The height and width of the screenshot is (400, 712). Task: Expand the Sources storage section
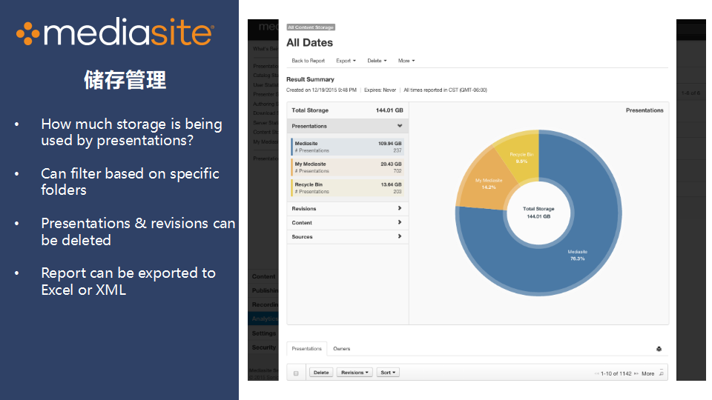(x=347, y=237)
